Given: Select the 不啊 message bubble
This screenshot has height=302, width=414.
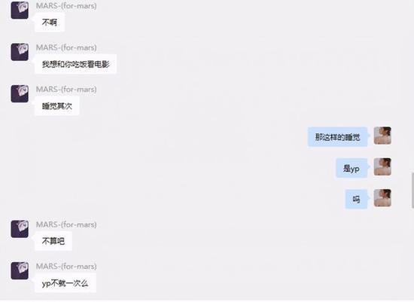Looking at the screenshot, I should 50,22.
